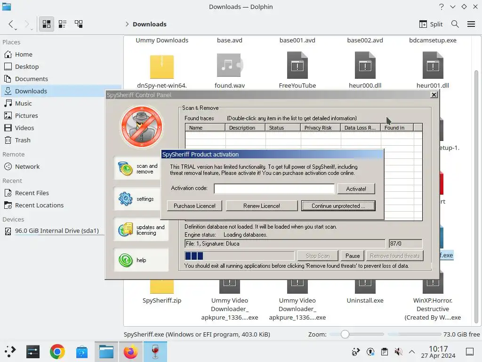482x362 pixels.
Task: Open Discover store from taskbar
Action: [x=82, y=352]
